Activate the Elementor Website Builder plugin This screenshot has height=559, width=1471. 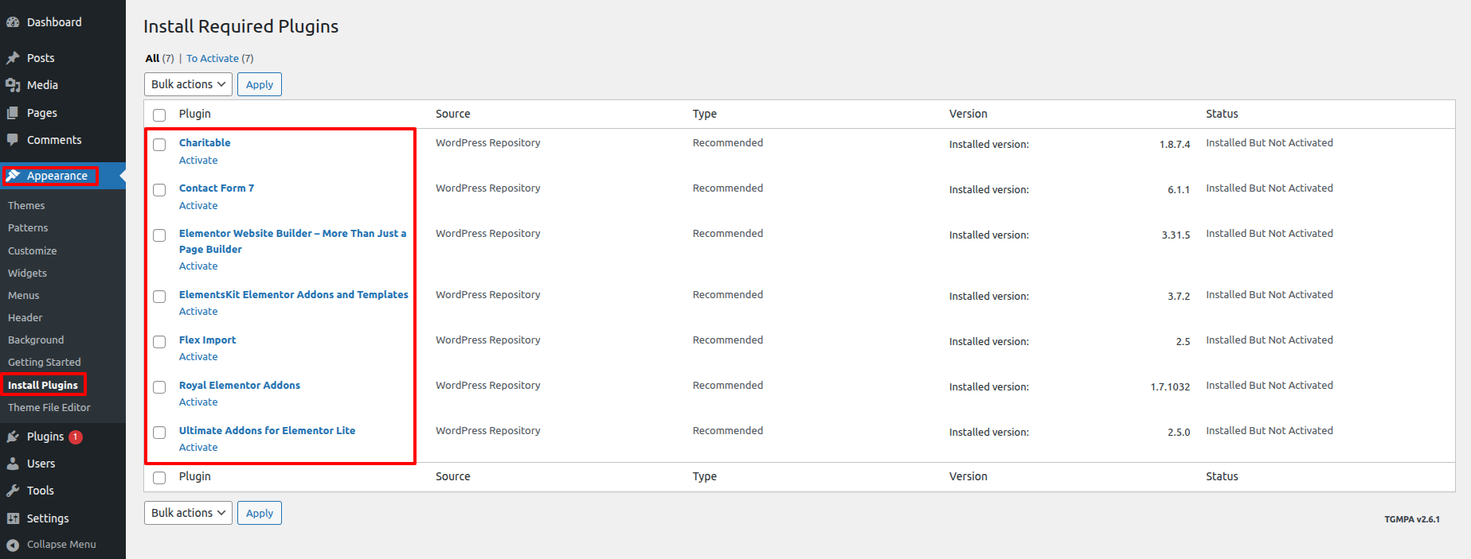[198, 266]
